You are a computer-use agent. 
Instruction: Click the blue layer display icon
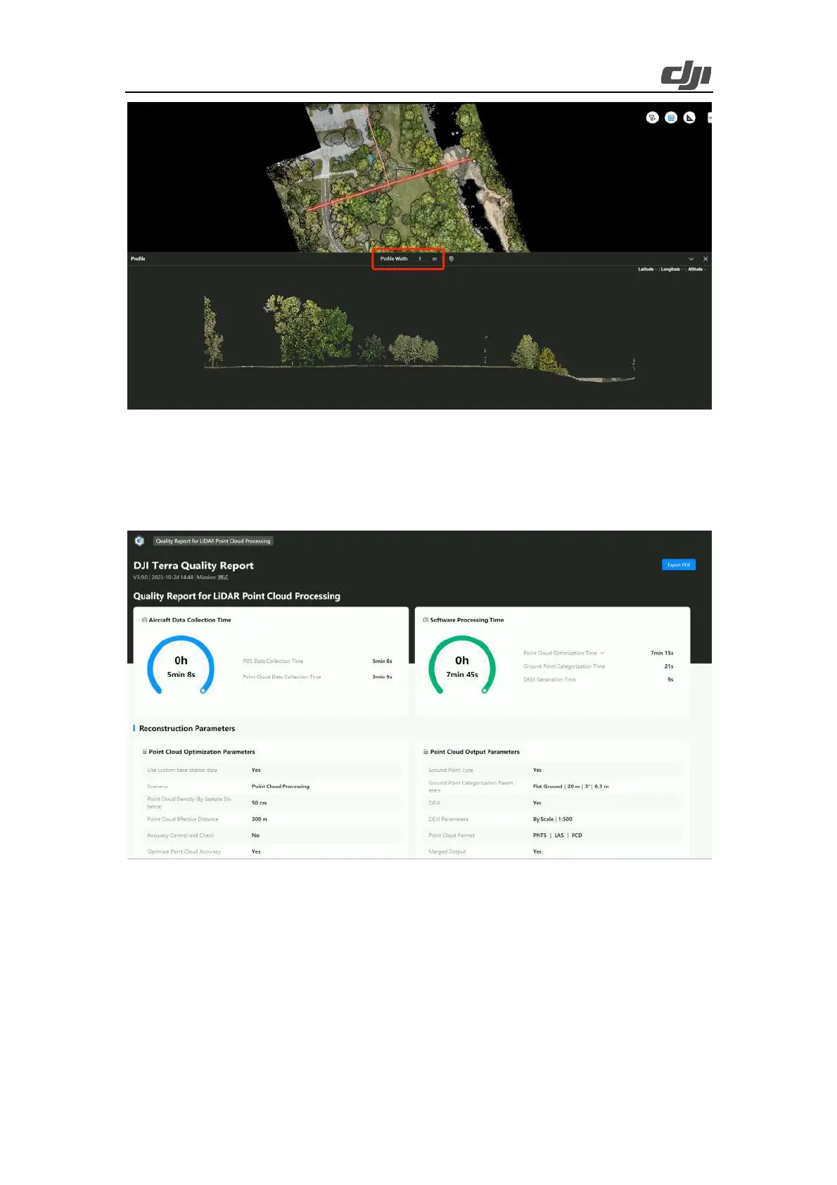[671, 118]
